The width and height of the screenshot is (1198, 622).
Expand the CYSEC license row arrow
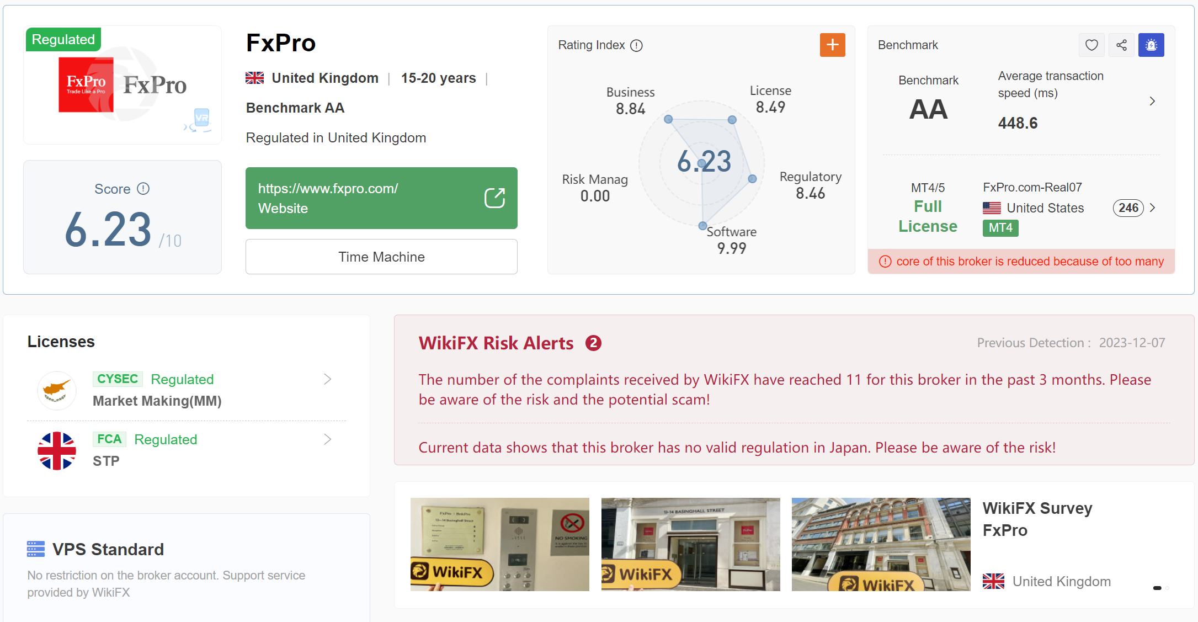coord(327,379)
